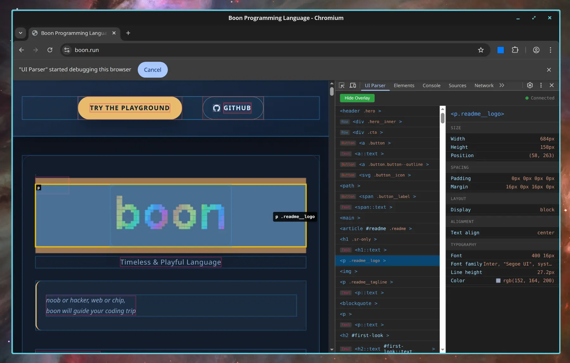The height and width of the screenshot is (363, 570).
Task: Bookmark the page with the star icon
Action: coord(481,50)
